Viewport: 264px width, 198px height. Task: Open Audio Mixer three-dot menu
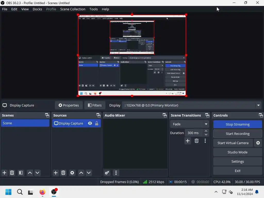[116, 173]
